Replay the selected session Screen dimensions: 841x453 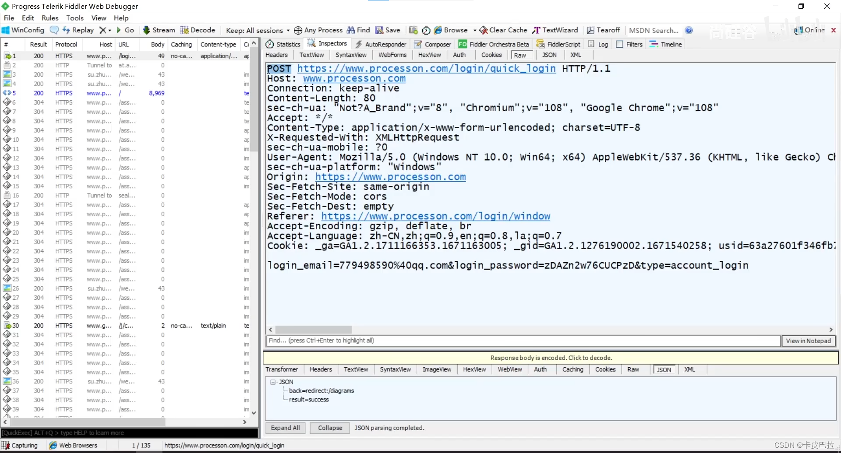click(78, 30)
